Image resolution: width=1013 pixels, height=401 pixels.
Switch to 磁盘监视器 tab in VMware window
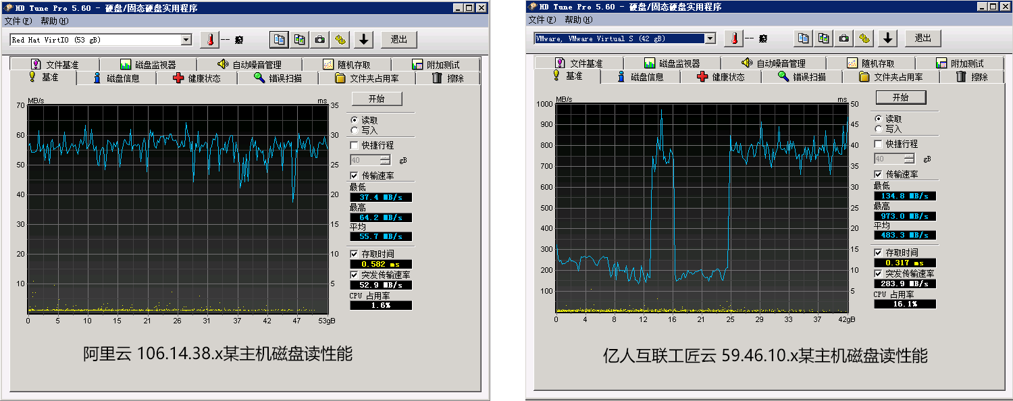click(672, 63)
